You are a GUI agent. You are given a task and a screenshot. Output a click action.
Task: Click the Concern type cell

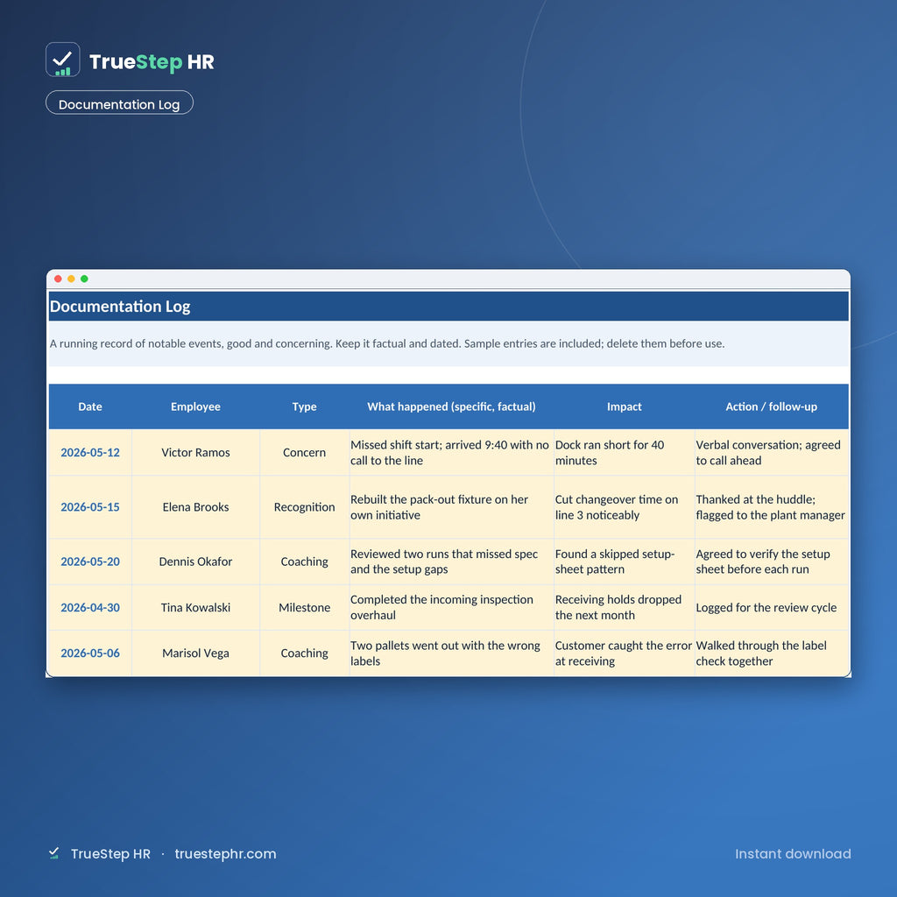pyautogui.click(x=304, y=453)
